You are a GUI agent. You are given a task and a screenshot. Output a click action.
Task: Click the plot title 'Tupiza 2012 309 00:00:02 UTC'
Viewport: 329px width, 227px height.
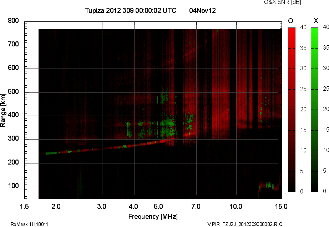coord(131,10)
